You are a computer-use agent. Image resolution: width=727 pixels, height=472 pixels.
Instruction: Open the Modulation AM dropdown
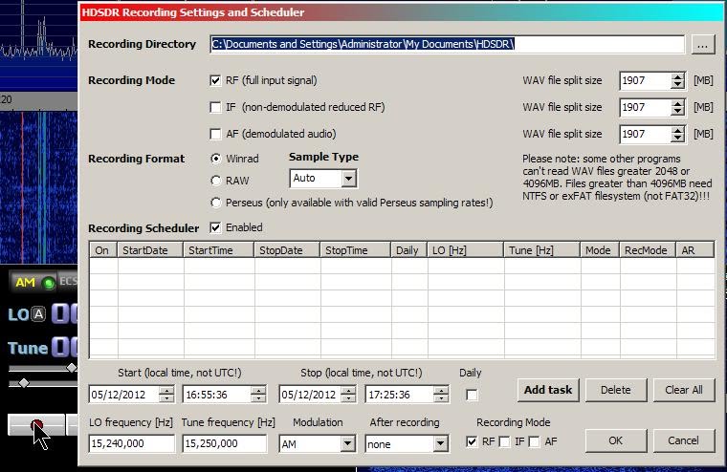pos(347,444)
